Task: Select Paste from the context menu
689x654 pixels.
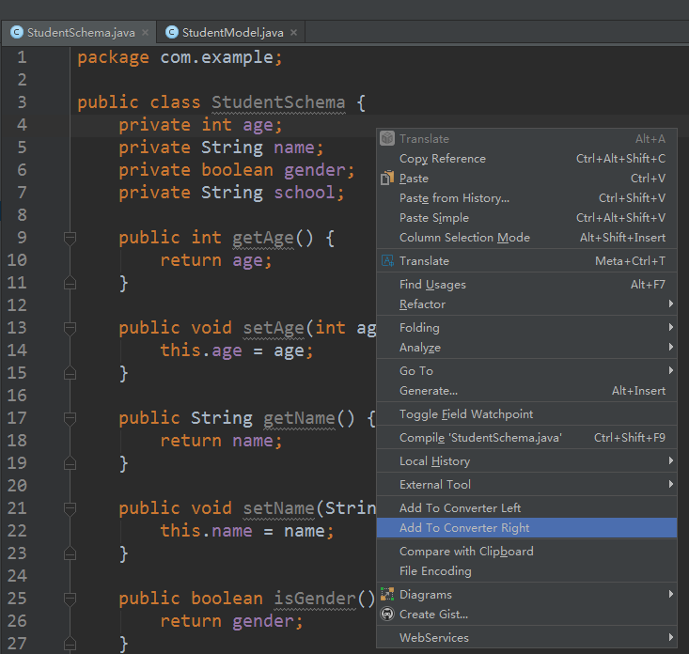Action: [x=526, y=178]
